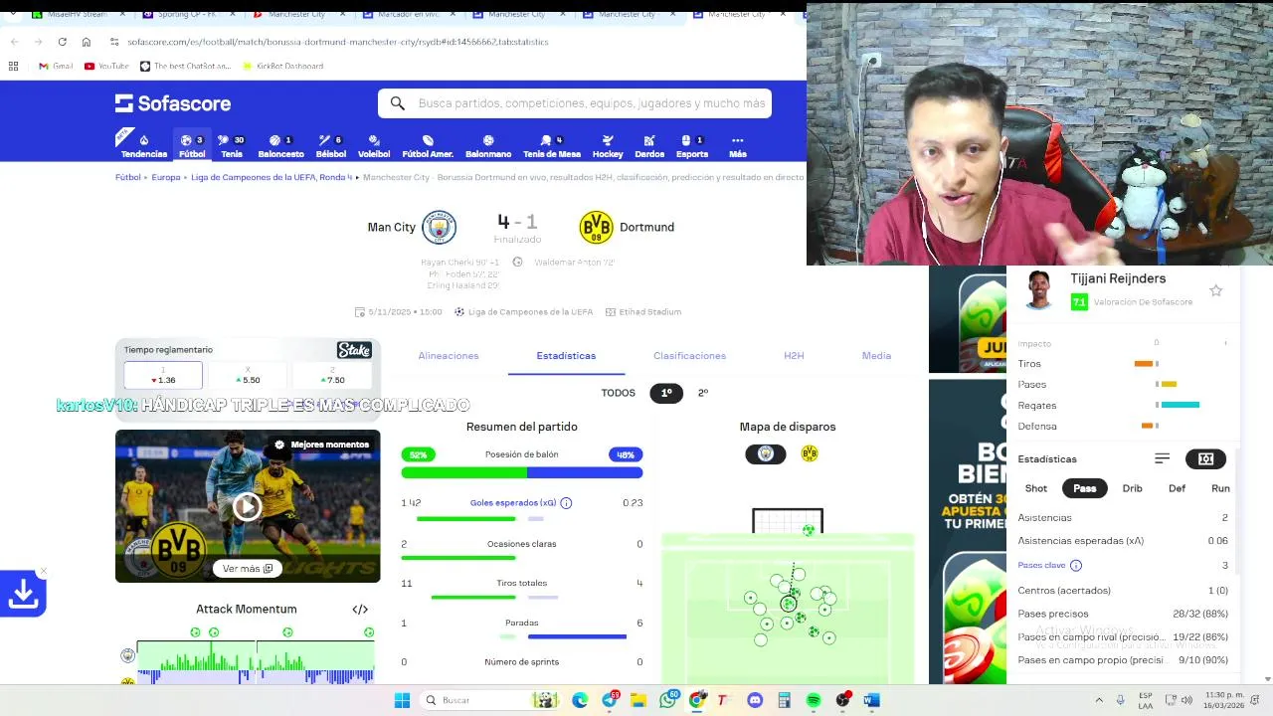Follow the Liga de Campeones breadcrumb link
Screen dimensions: 1273x716
(x=272, y=177)
